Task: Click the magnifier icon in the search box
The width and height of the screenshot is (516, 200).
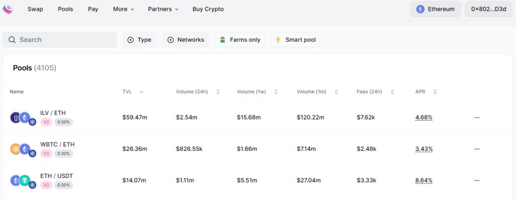Action: click(x=12, y=40)
